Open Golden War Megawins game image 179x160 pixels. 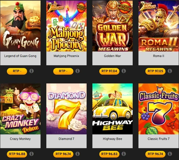(x=113, y=26)
